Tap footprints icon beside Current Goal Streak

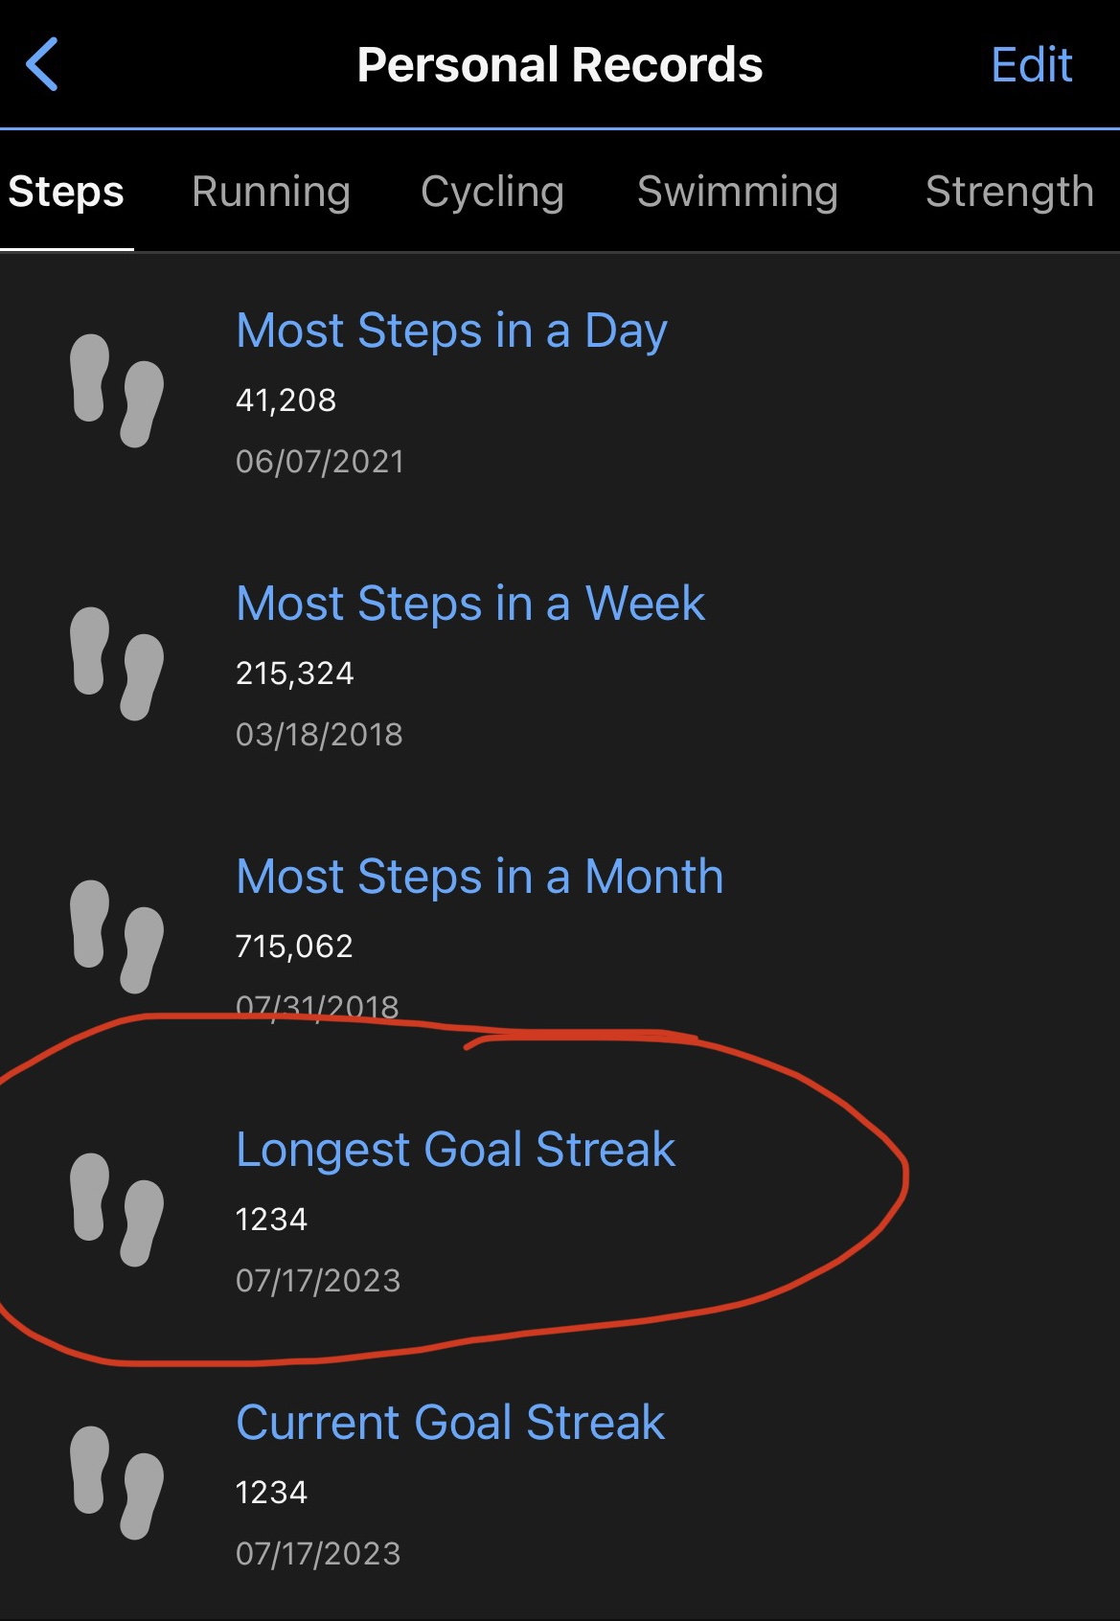point(117,1482)
